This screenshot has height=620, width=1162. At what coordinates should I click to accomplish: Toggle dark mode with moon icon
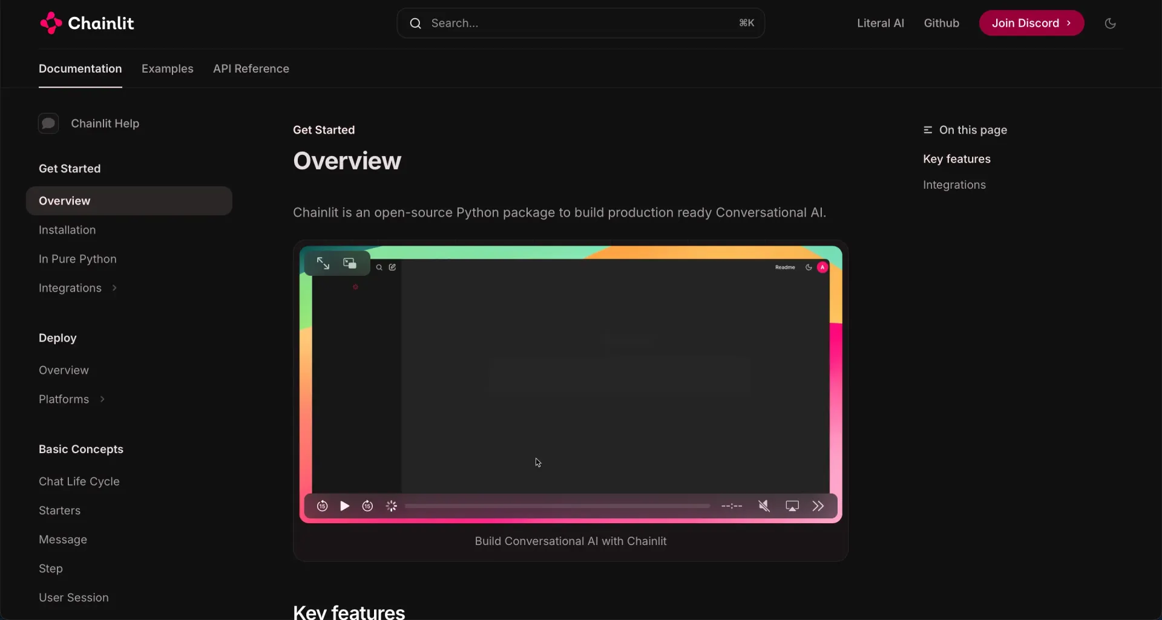click(x=1110, y=23)
